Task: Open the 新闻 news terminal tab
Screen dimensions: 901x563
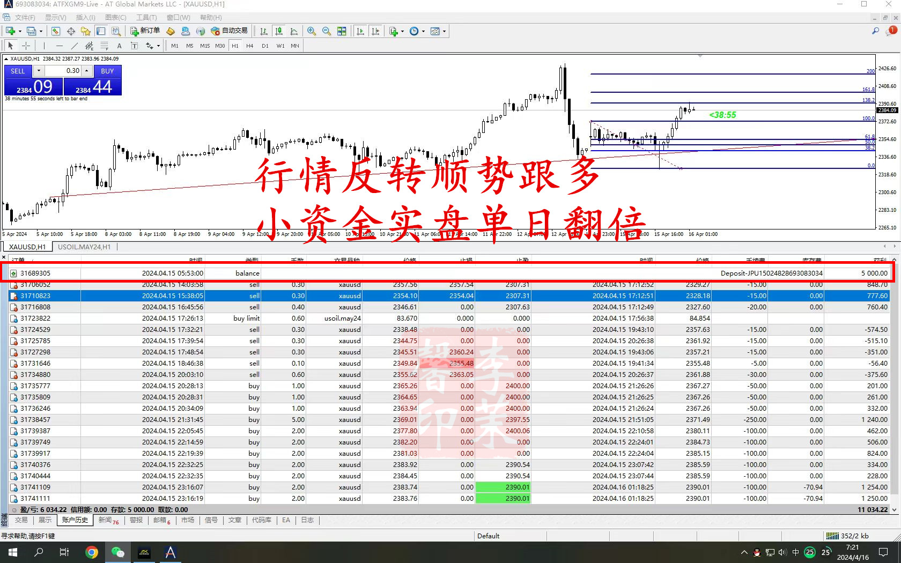Action: point(108,520)
